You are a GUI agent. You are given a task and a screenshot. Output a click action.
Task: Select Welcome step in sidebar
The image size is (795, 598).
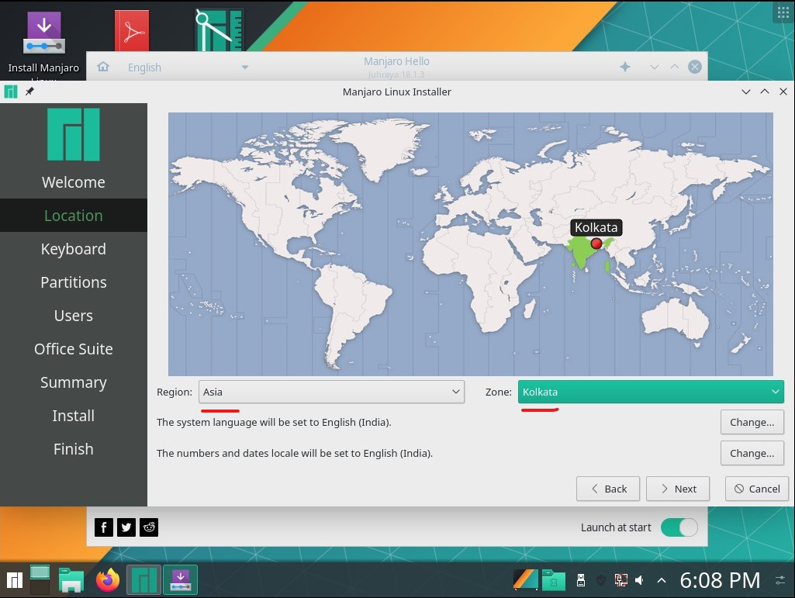[x=74, y=182]
